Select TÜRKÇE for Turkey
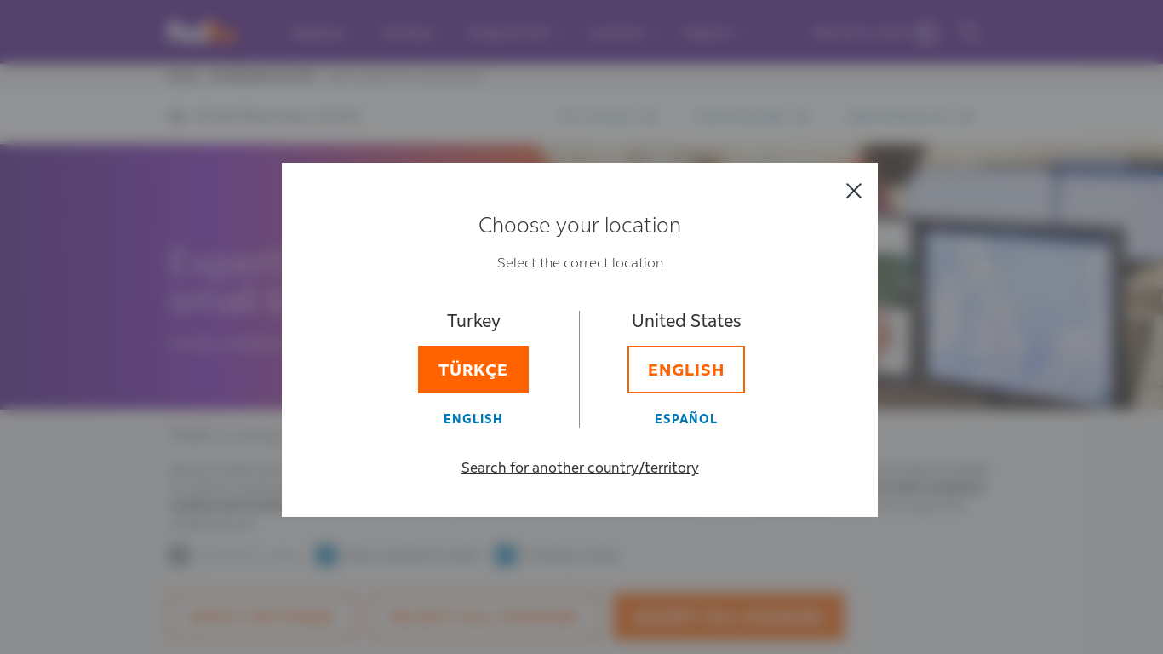 click(473, 370)
